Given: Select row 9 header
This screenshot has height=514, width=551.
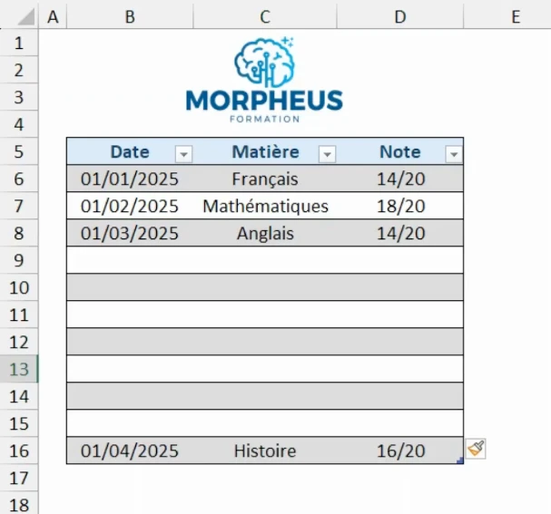Looking at the screenshot, I should [19, 260].
